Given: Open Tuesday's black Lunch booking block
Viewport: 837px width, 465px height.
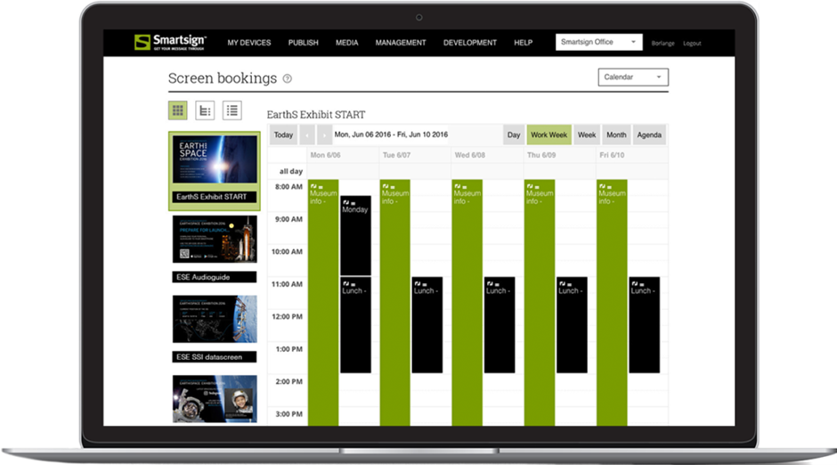Looking at the screenshot, I should [x=427, y=325].
